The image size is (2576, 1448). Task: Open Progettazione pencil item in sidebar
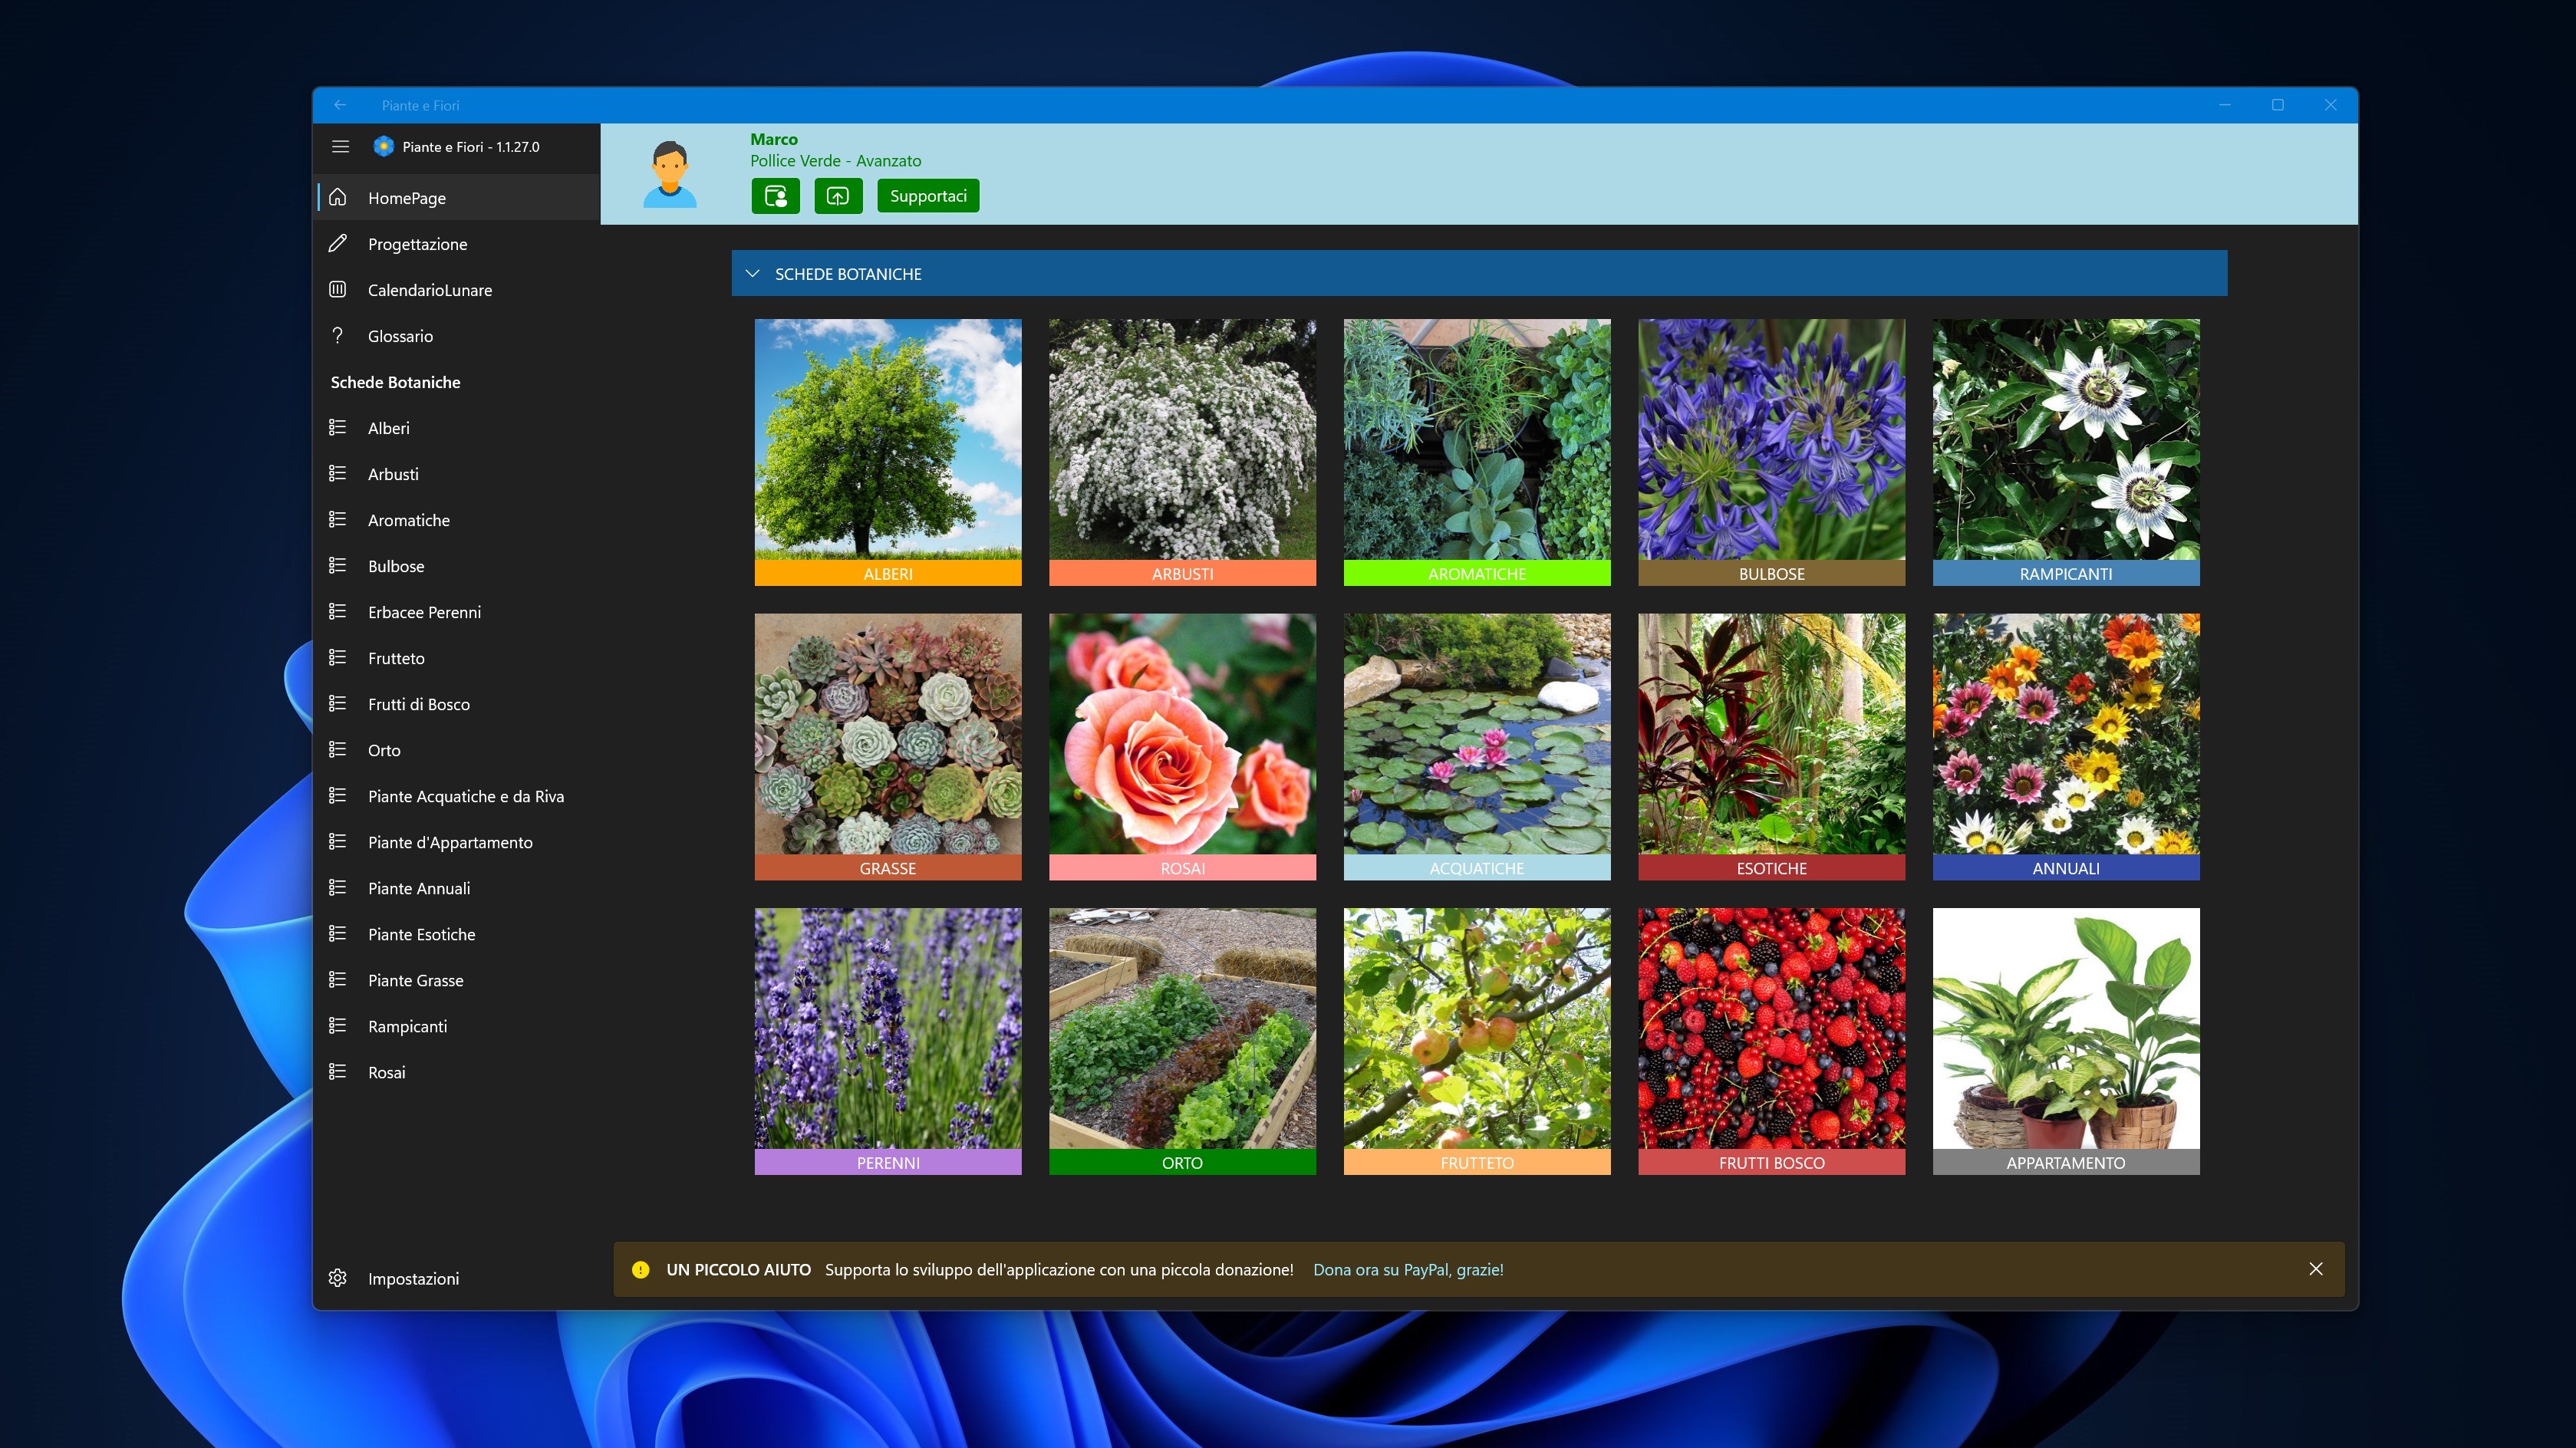[417, 244]
